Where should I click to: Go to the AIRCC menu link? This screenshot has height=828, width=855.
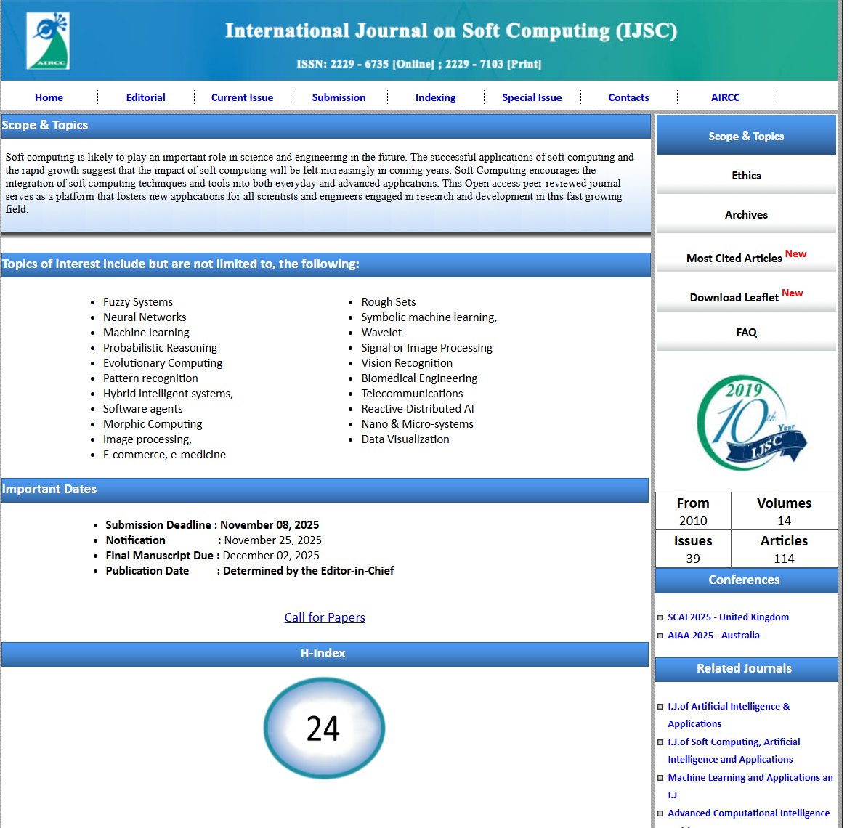[x=725, y=97]
